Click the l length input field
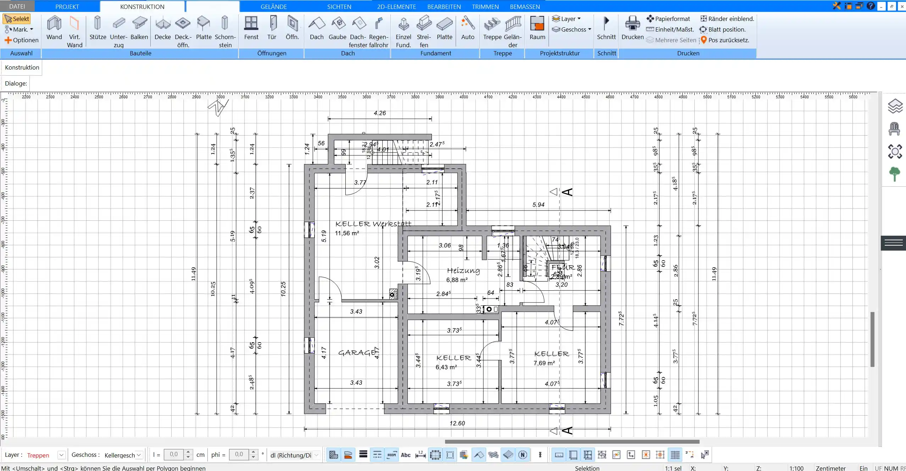The height and width of the screenshot is (471, 906). 174,455
